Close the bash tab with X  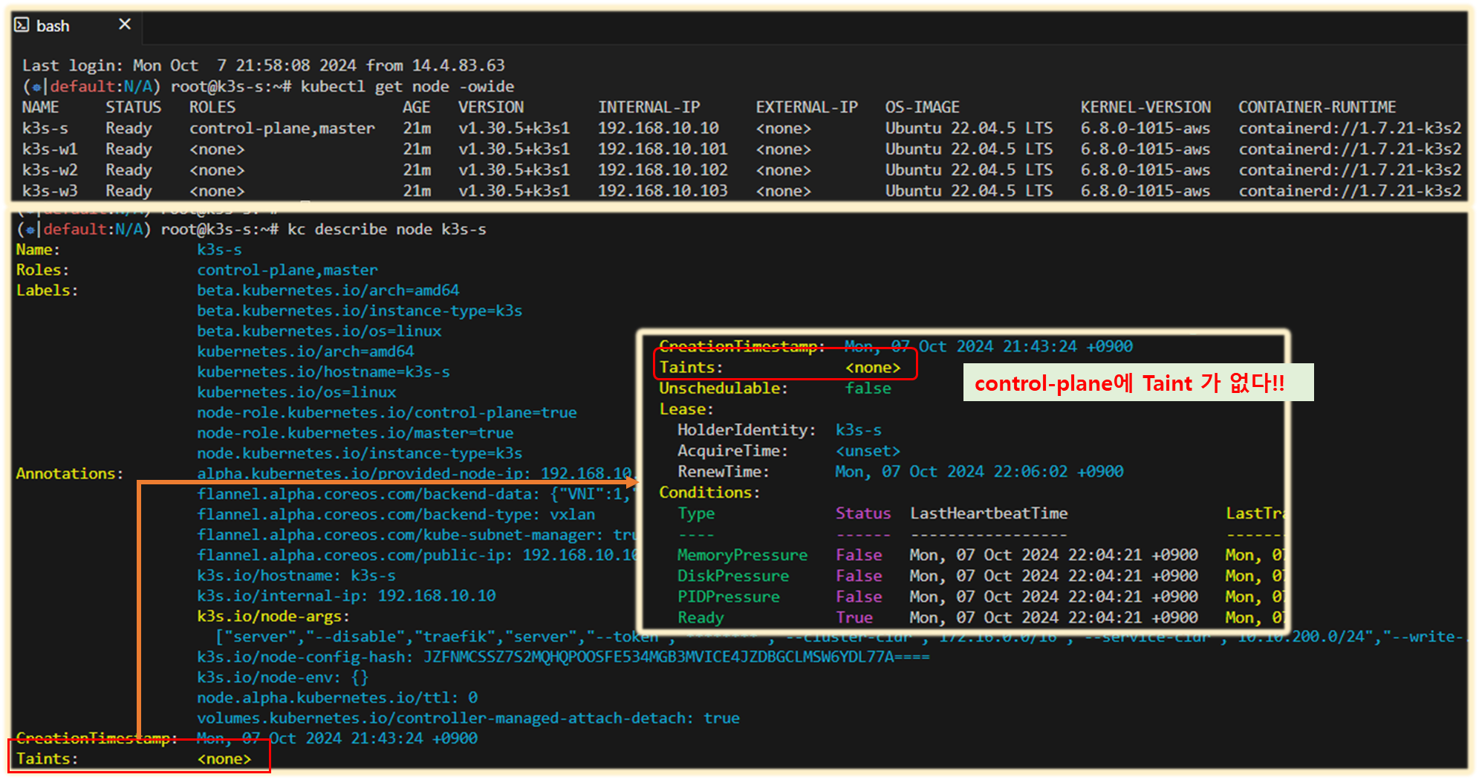coord(125,25)
